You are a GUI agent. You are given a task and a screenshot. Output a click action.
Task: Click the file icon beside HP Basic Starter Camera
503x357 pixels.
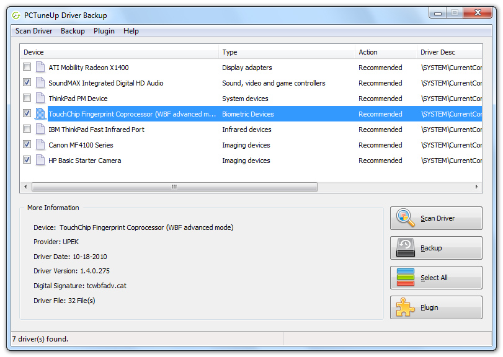click(40, 160)
